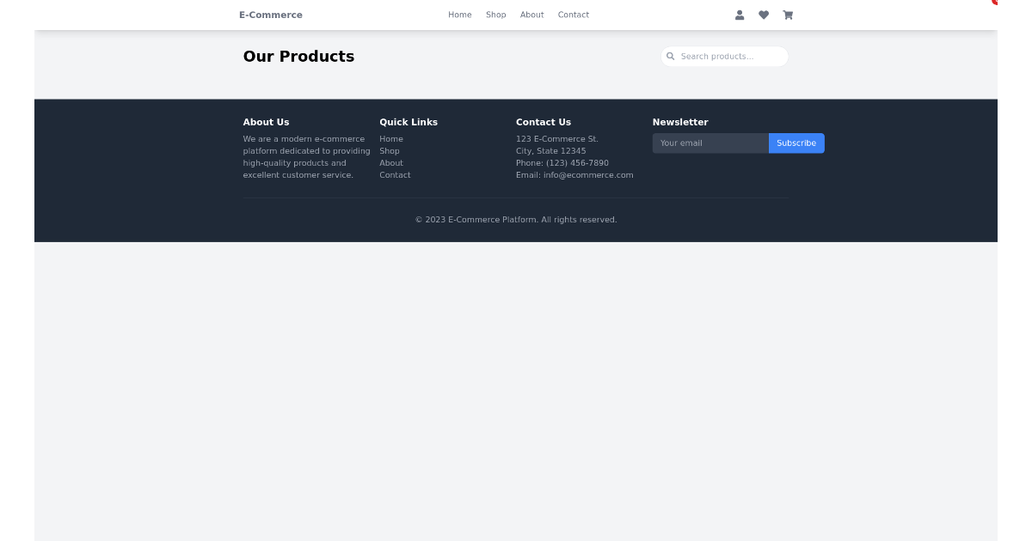1032x541 pixels.
Task: Open the wishlist heart icon
Action: [764, 15]
